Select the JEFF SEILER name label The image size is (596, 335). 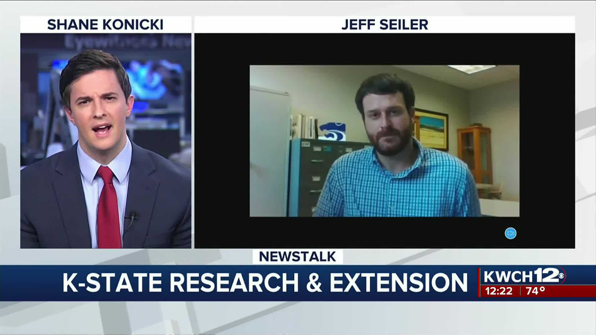(384, 25)
